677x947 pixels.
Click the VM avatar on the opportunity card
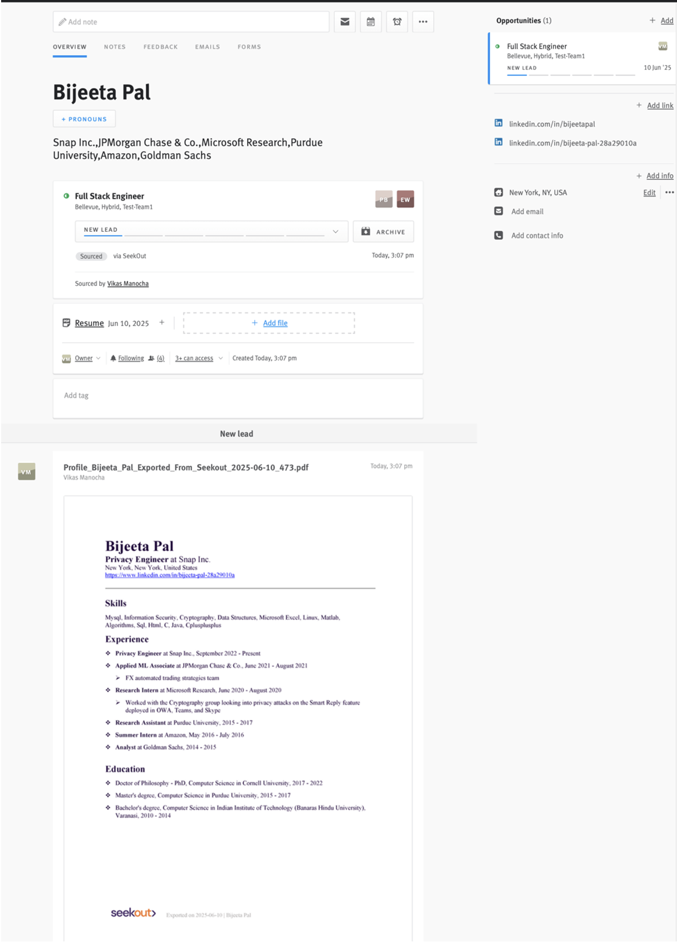(663, 46)
